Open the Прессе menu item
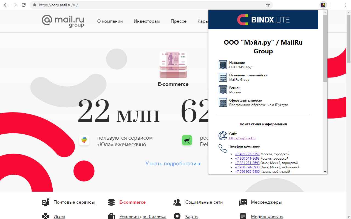Image resolution: width=351 pixels, height=219 pixels. [179, 21]
